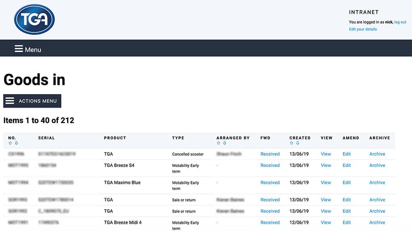
Task: Sort Arranged By descending arrow
Action: coord(225,143)
